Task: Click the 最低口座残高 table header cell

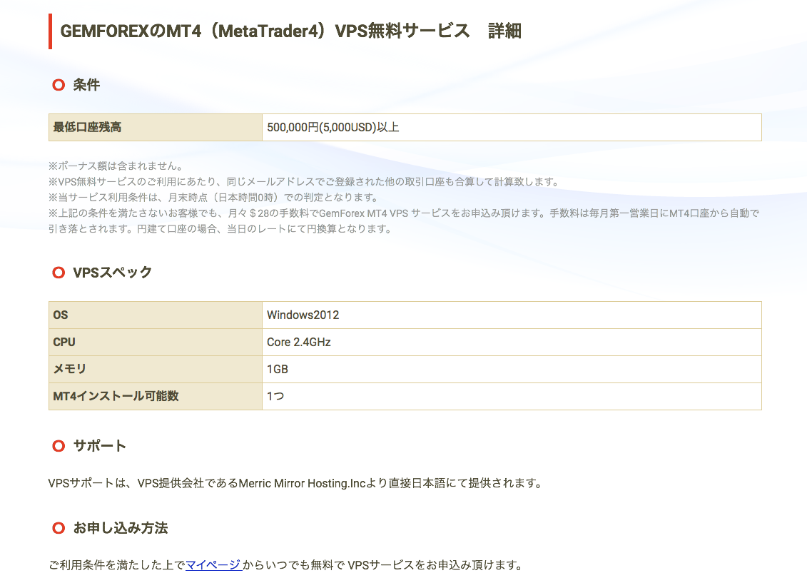Action: coord(156,127)
